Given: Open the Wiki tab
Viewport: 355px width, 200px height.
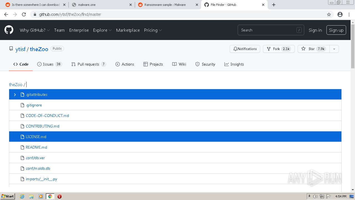Looking at the screenshot, I should pos(179,64).
